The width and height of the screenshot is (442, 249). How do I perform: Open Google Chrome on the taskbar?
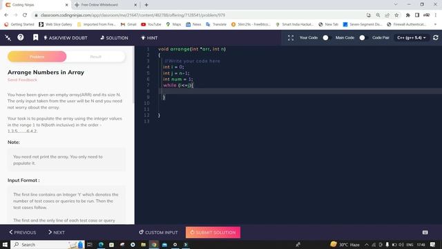tap(154, 244)
